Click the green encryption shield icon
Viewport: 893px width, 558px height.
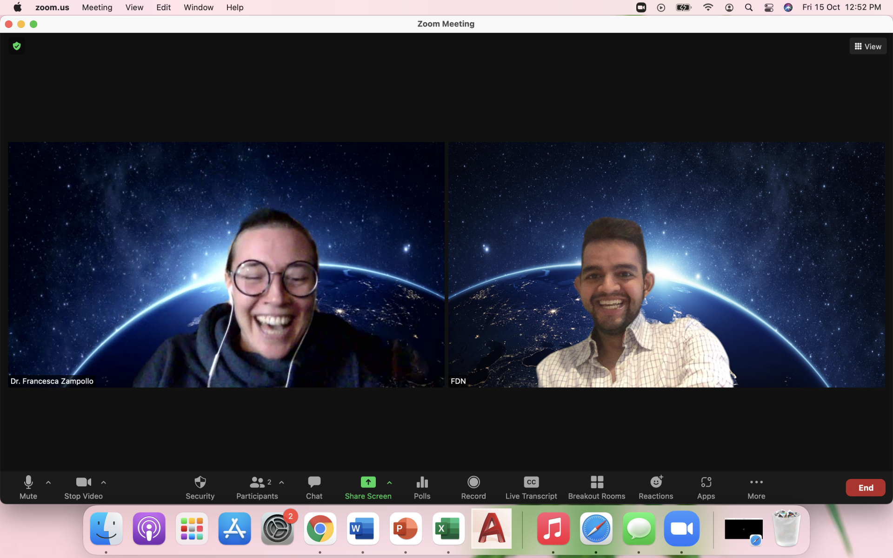tap(17, 46)
